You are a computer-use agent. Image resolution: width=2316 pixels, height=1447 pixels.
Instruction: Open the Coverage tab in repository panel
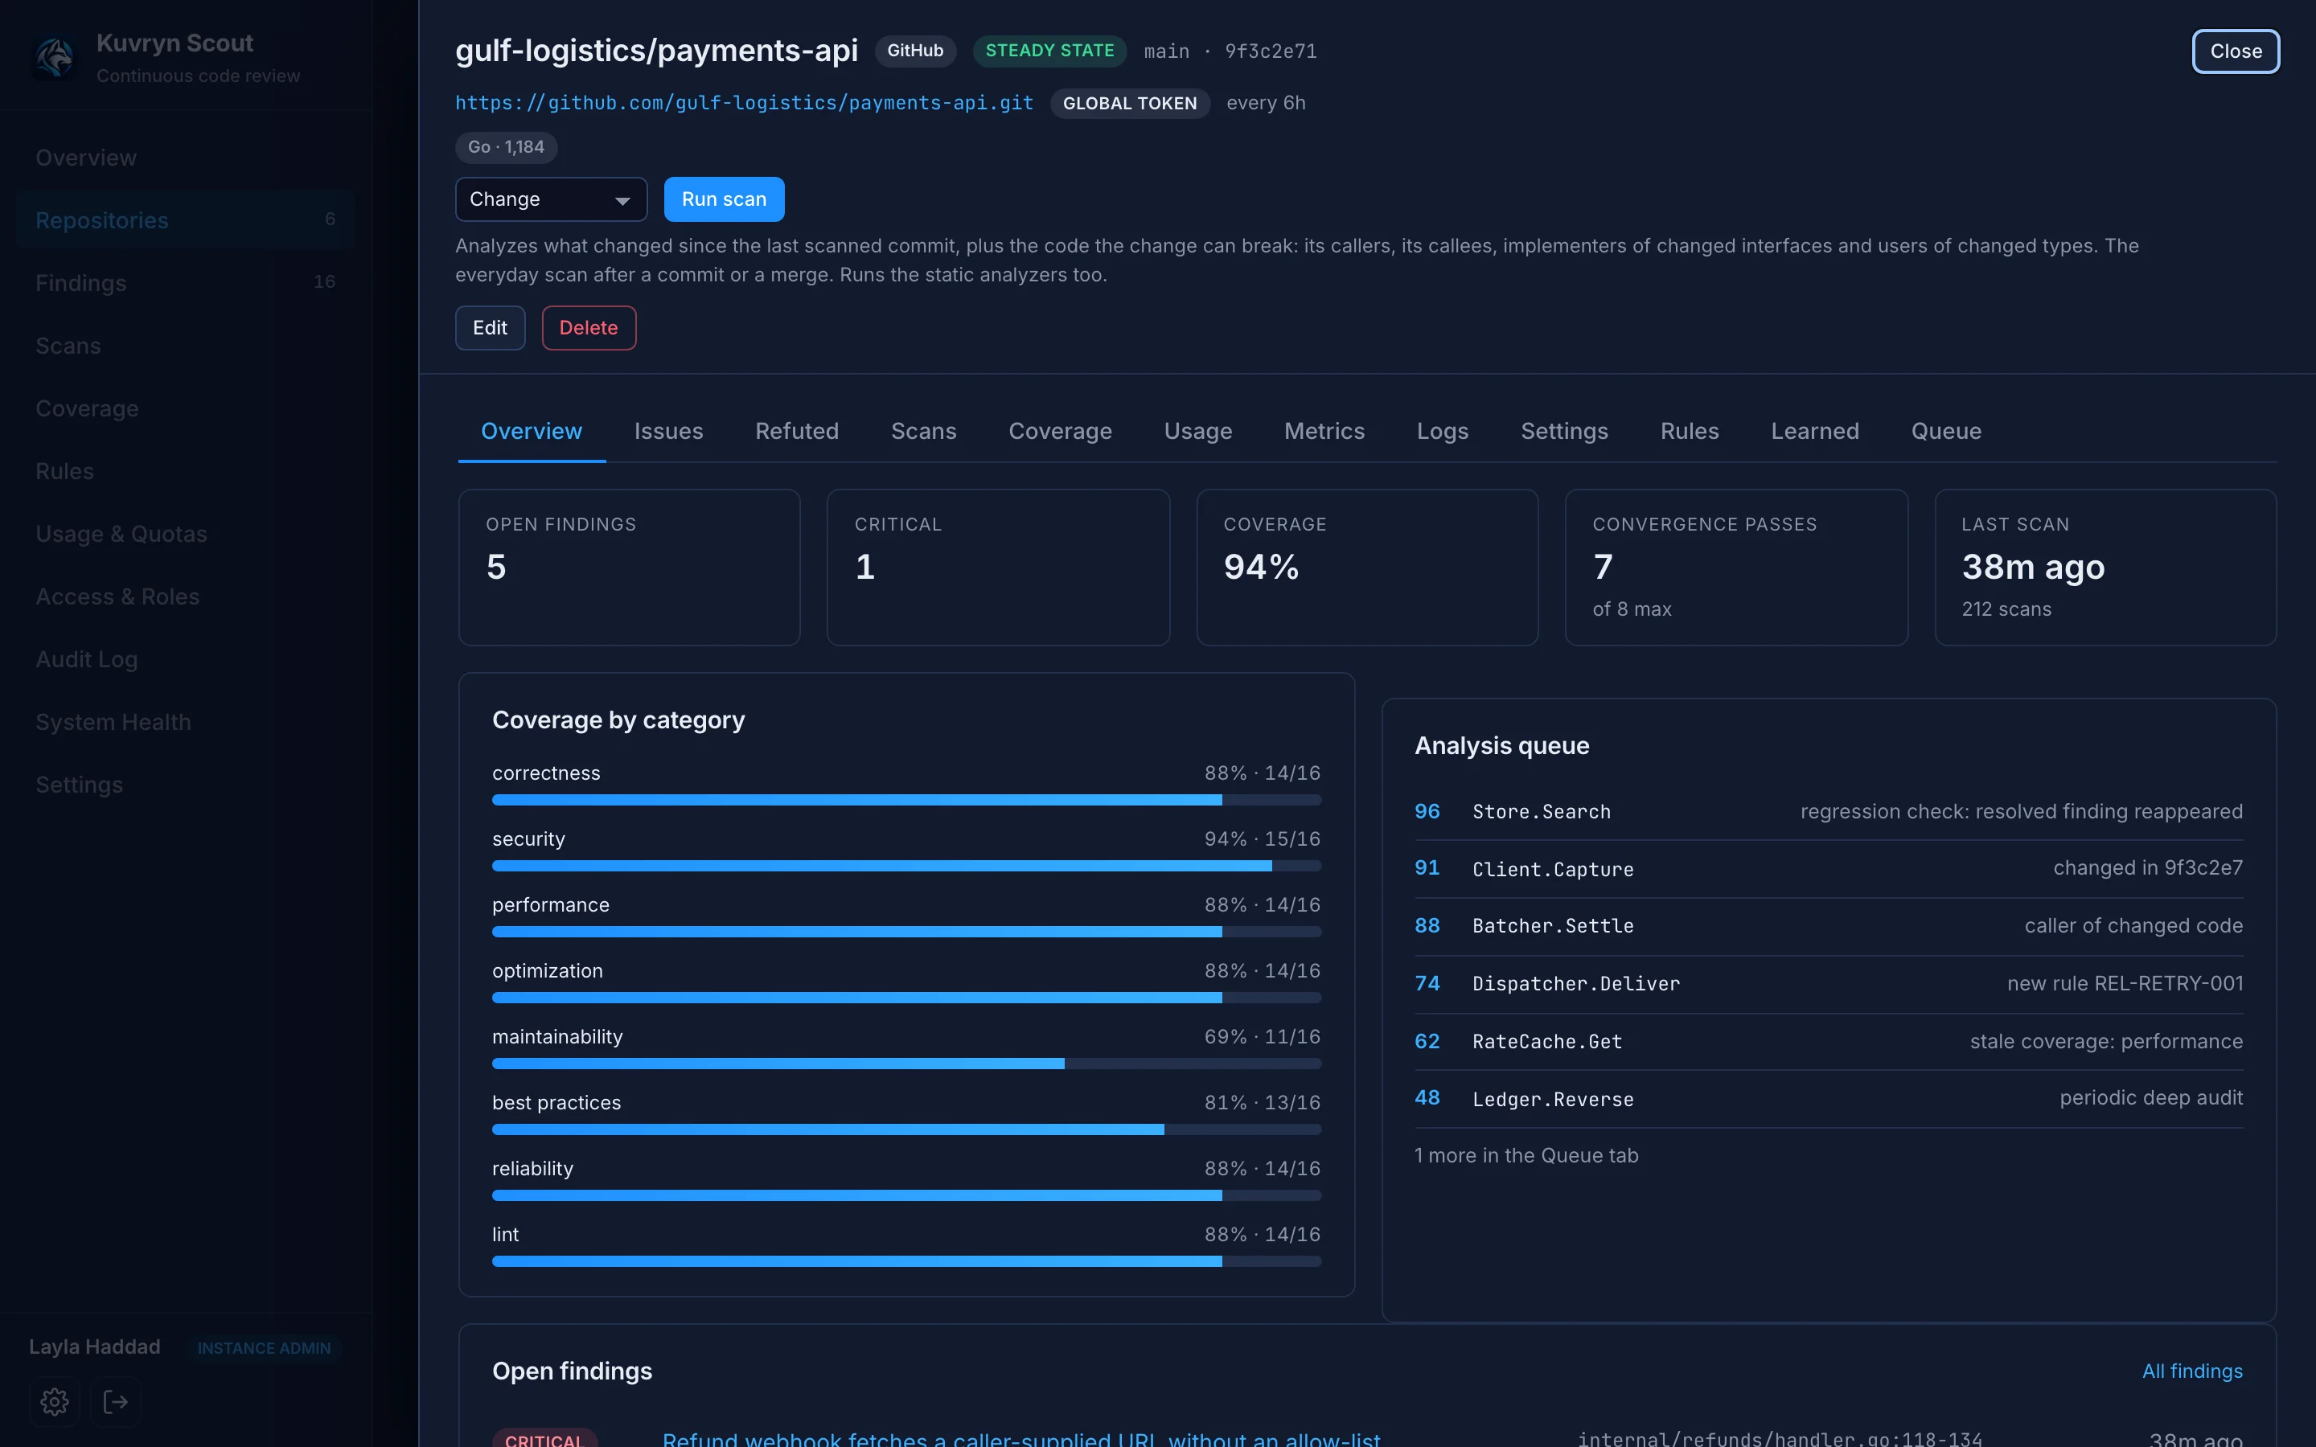[x=1059, y=432]
